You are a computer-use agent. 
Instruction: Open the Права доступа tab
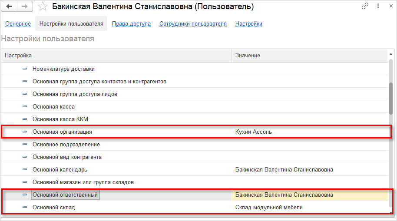tap(131, 24)
